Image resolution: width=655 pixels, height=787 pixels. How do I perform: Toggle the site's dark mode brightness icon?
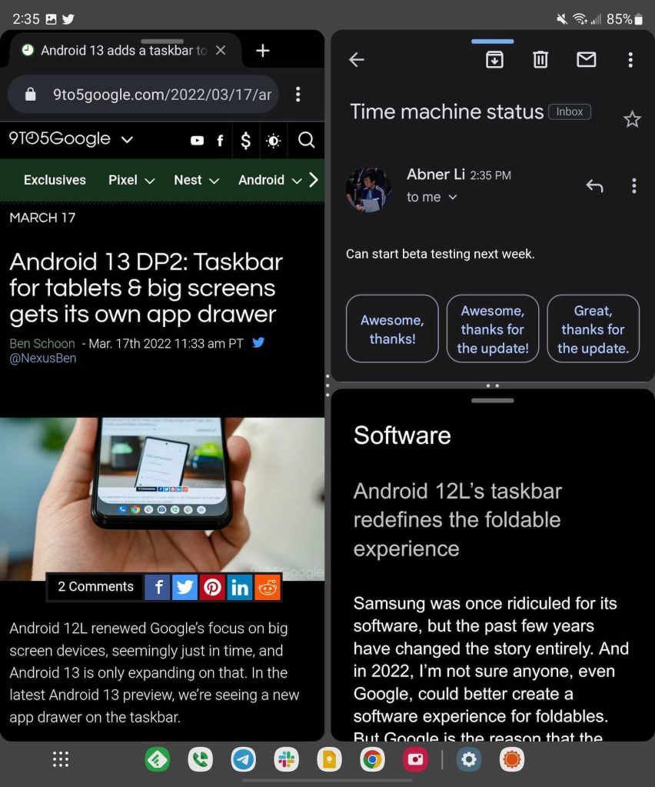274,141
